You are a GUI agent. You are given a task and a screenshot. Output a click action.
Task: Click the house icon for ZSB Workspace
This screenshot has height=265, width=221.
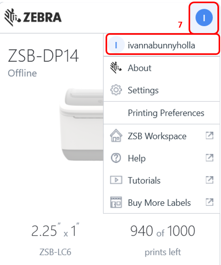coord(116,135)
